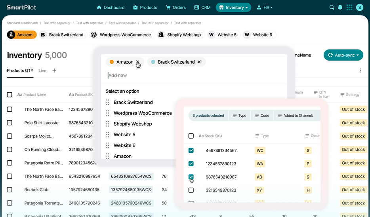
Task: Grab drag handle beside Website 6 option
Action: pyautogui.click(x=108, y=145)
